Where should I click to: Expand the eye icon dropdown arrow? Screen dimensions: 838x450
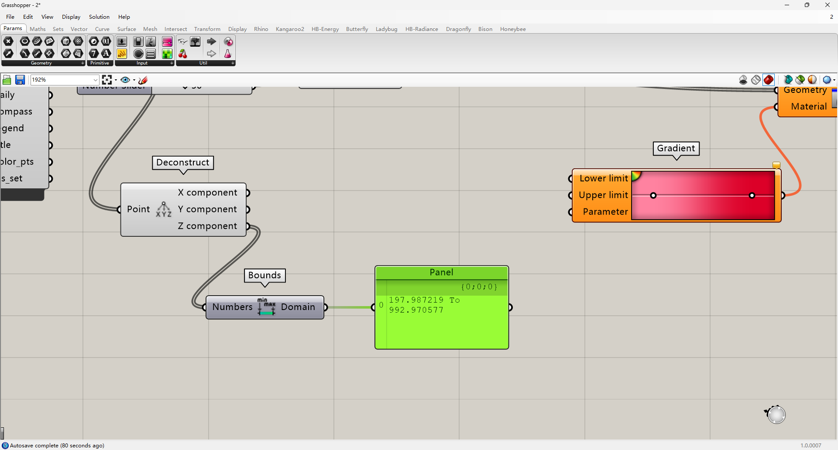click(134, 80)
